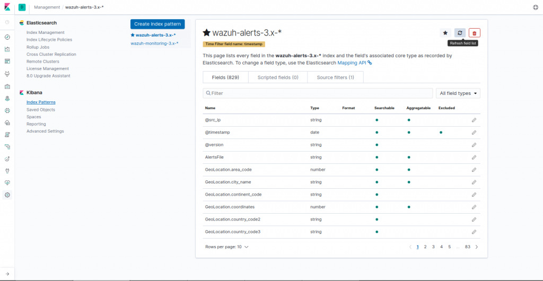Open 8.0 Upgrade Assistant

point(48,76)
